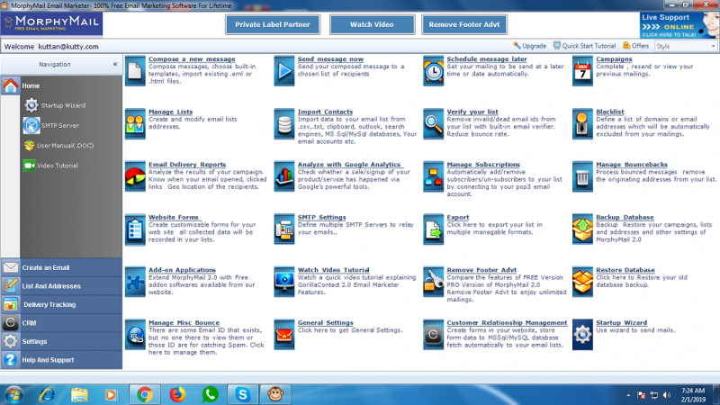This screenshot has width=720, height=405.
Task: Select SMTP Server in the navigation tree
Action: tap(59, 125)
